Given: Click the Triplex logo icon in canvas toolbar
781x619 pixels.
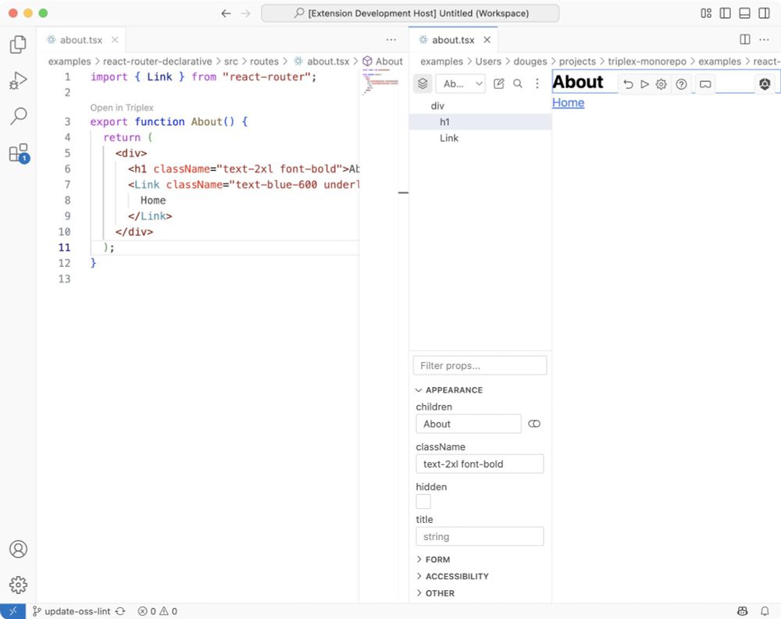Looking at the screenshot, I should (765, 84).
